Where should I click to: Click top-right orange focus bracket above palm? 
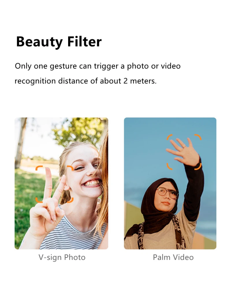[x=198, y=137]
